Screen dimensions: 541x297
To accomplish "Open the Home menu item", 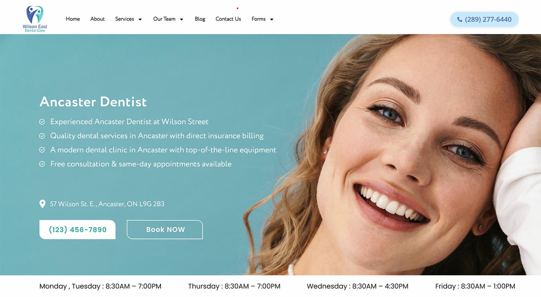I will click(73, 19).
